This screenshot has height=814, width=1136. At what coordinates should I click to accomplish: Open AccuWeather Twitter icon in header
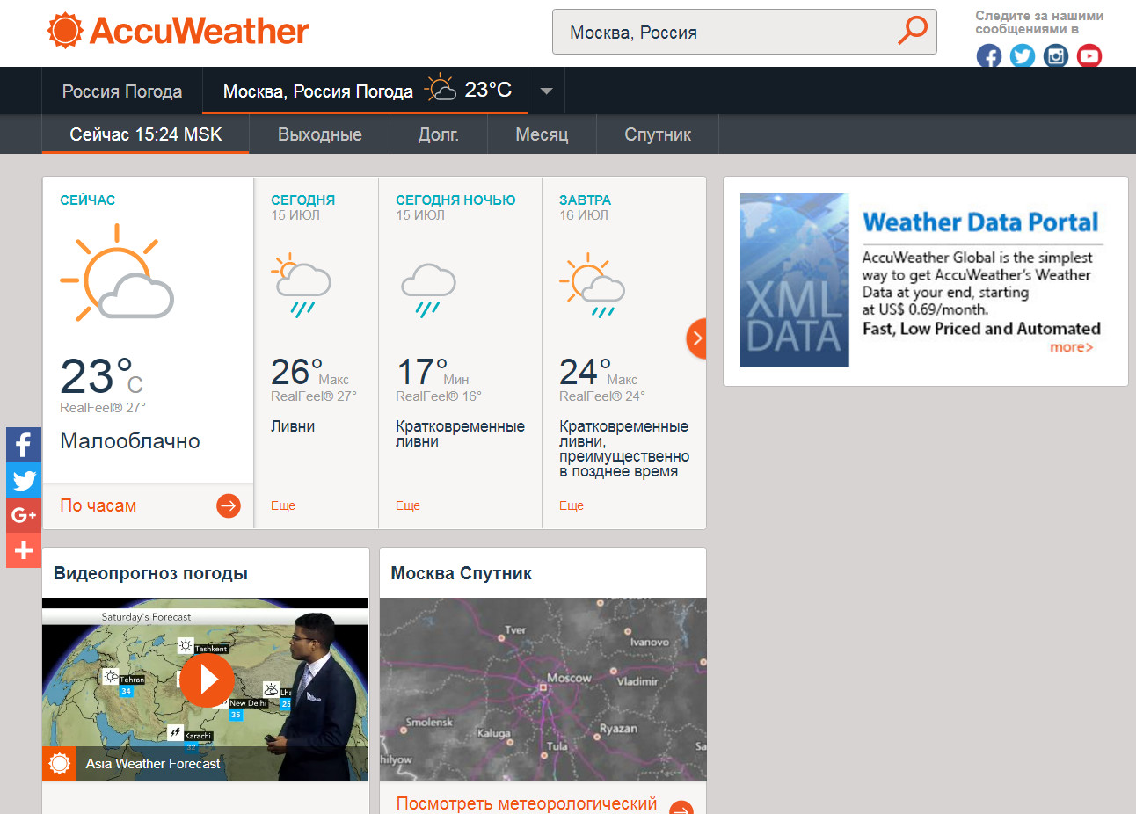click(1023, 56)
